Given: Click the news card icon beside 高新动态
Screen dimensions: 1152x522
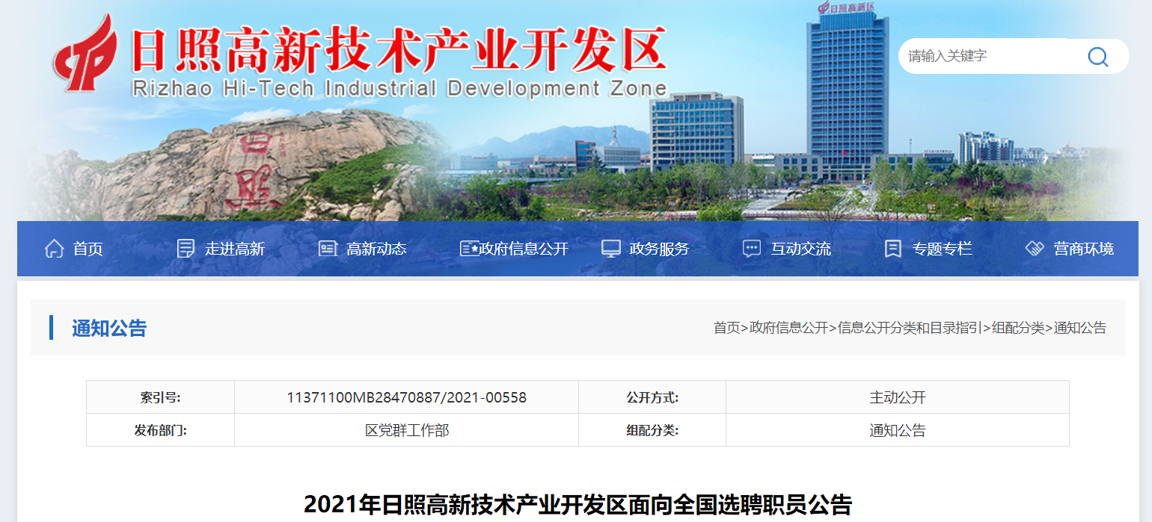Looking at the screenshot, I should (328, 249).
